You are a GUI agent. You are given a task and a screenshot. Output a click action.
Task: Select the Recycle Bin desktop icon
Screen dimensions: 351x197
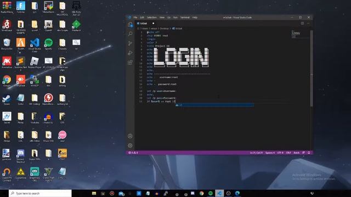point(7,44)
